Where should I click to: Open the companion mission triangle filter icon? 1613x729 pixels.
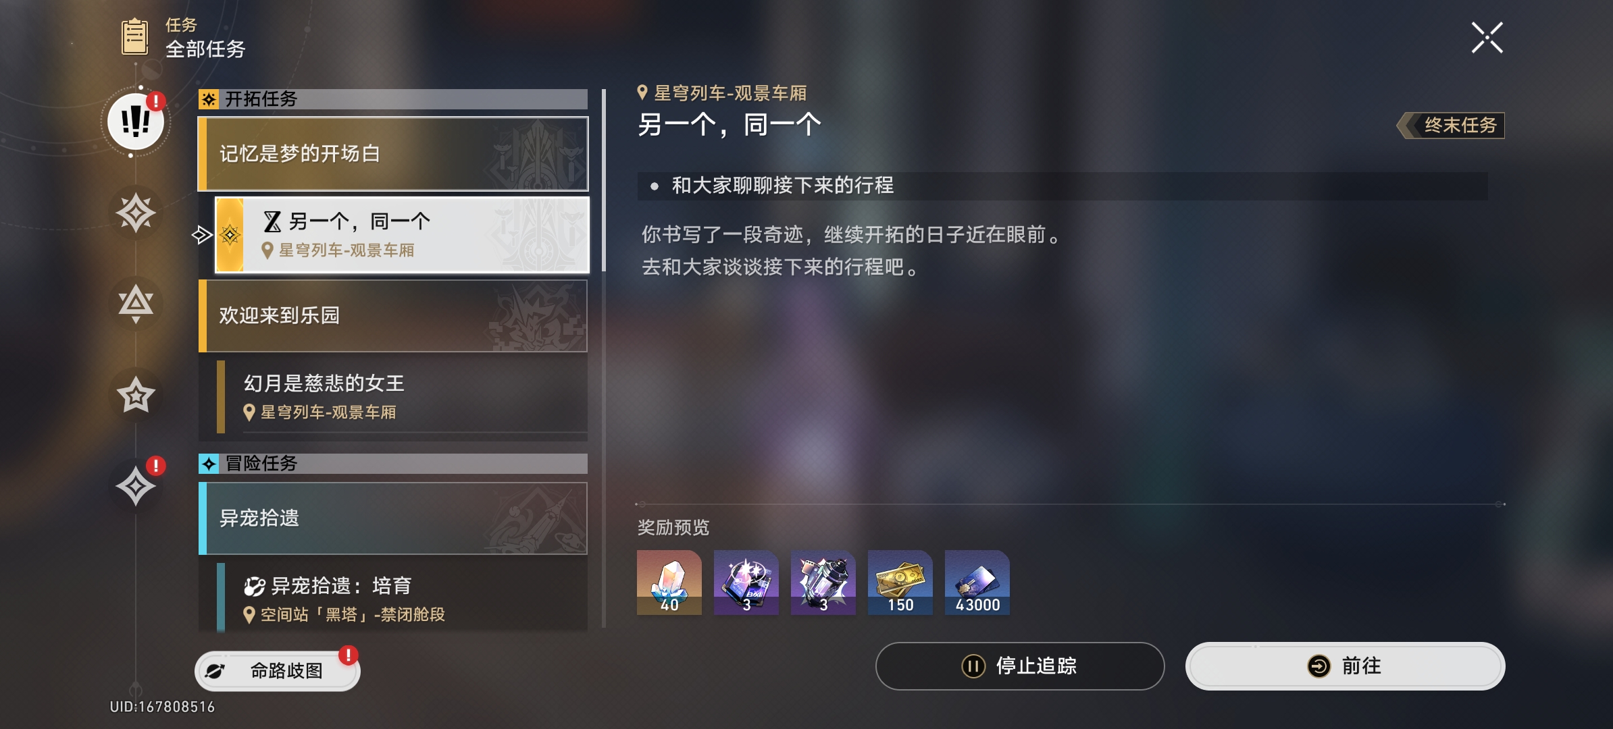[x=136, y=303]
